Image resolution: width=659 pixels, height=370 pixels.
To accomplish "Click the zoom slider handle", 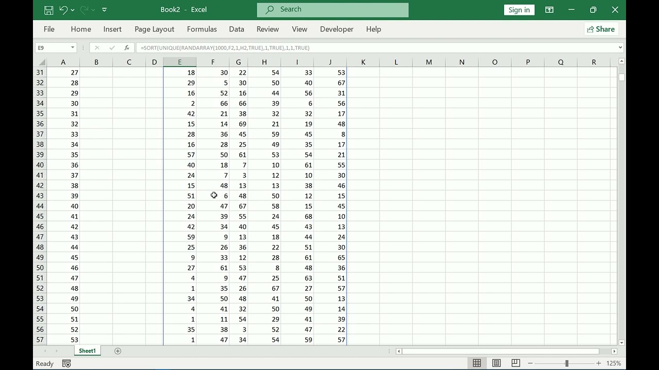I will (566, 363).
